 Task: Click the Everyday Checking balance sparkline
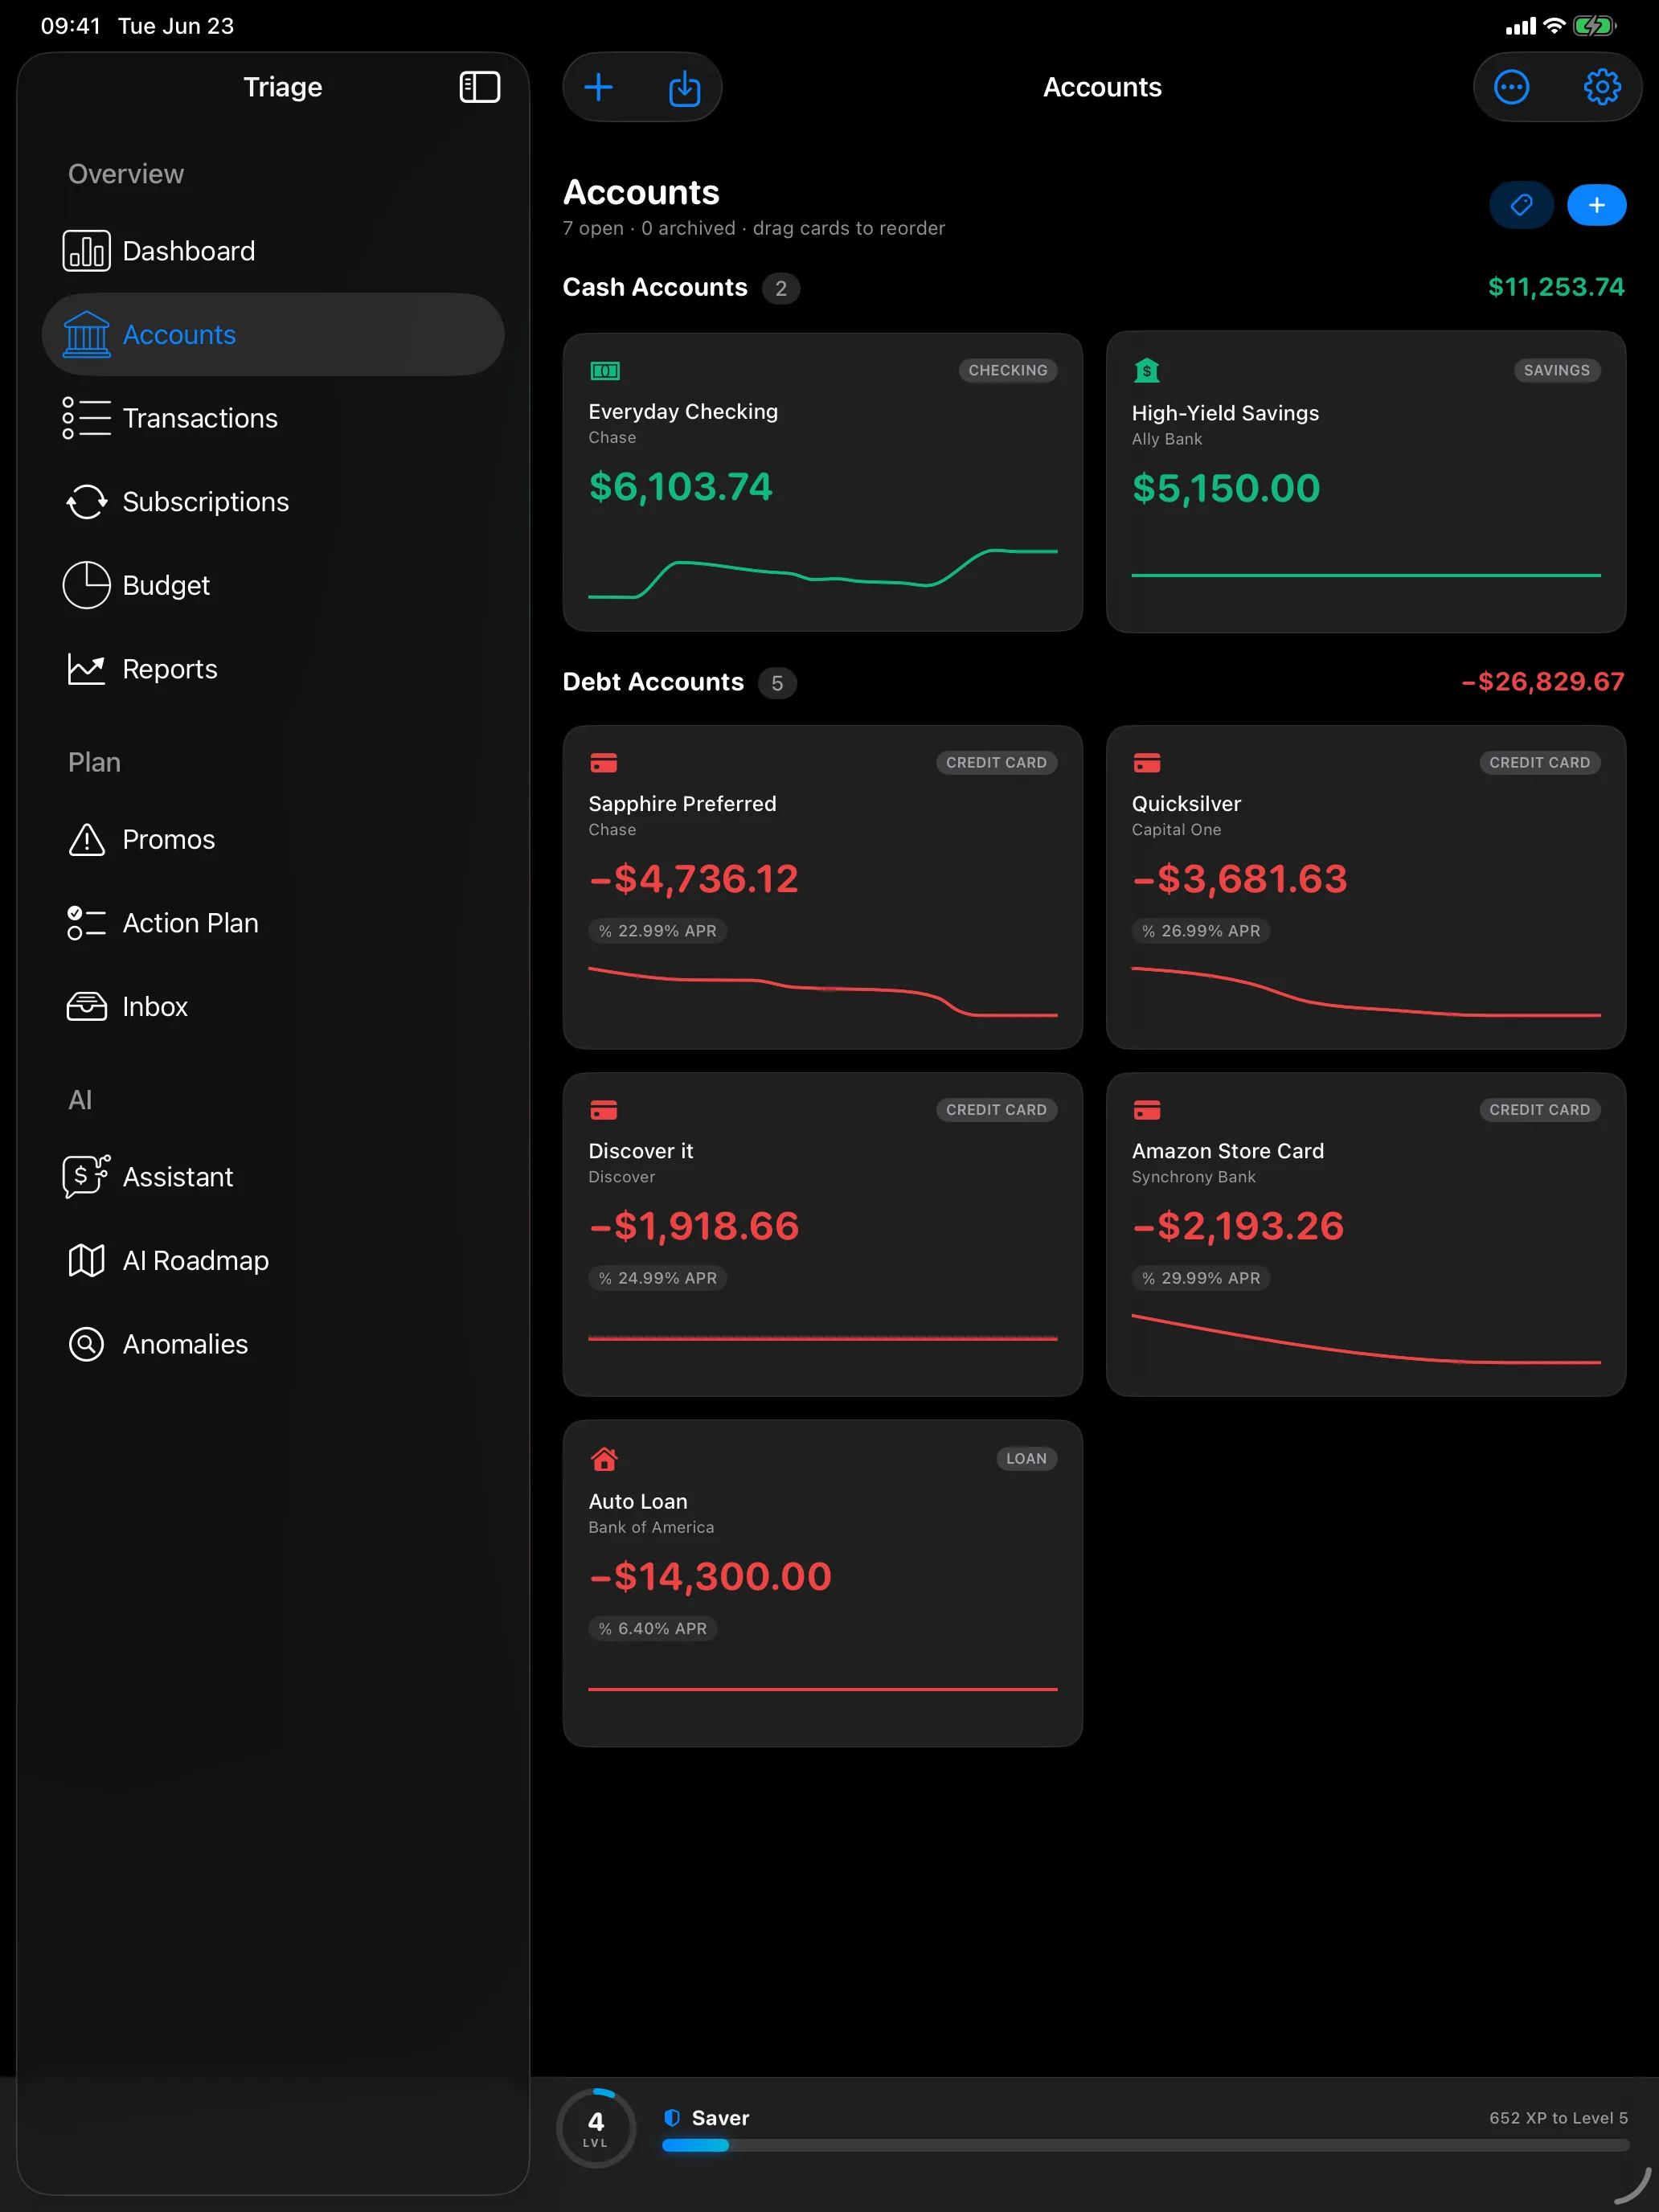(x=822, y=574)
